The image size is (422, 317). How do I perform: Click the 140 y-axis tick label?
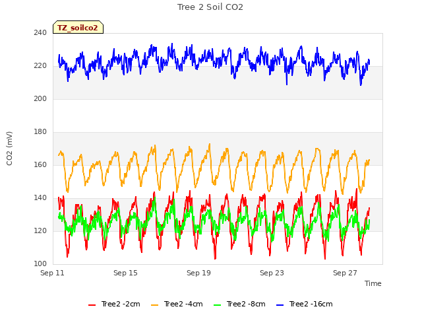pos(40,197)
